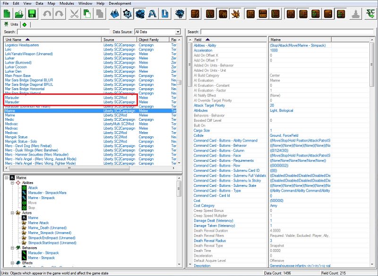The image size is (378, 276).
Task: Click the green Test Document icon
Action: point(370,14)
